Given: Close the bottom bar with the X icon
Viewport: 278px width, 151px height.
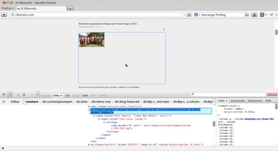Looking at the screenshot, I should [3, 148].
